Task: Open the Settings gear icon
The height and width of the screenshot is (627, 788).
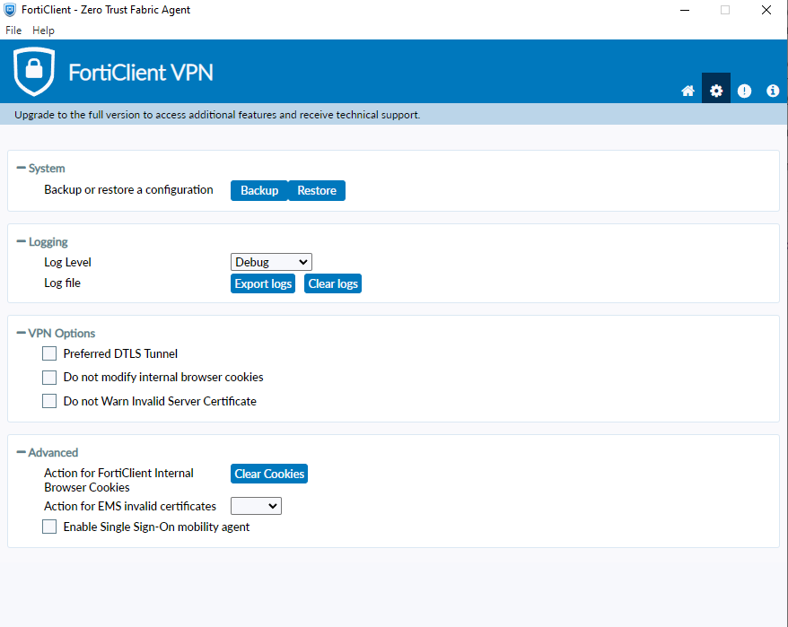Action: click(x=716, y=91)
